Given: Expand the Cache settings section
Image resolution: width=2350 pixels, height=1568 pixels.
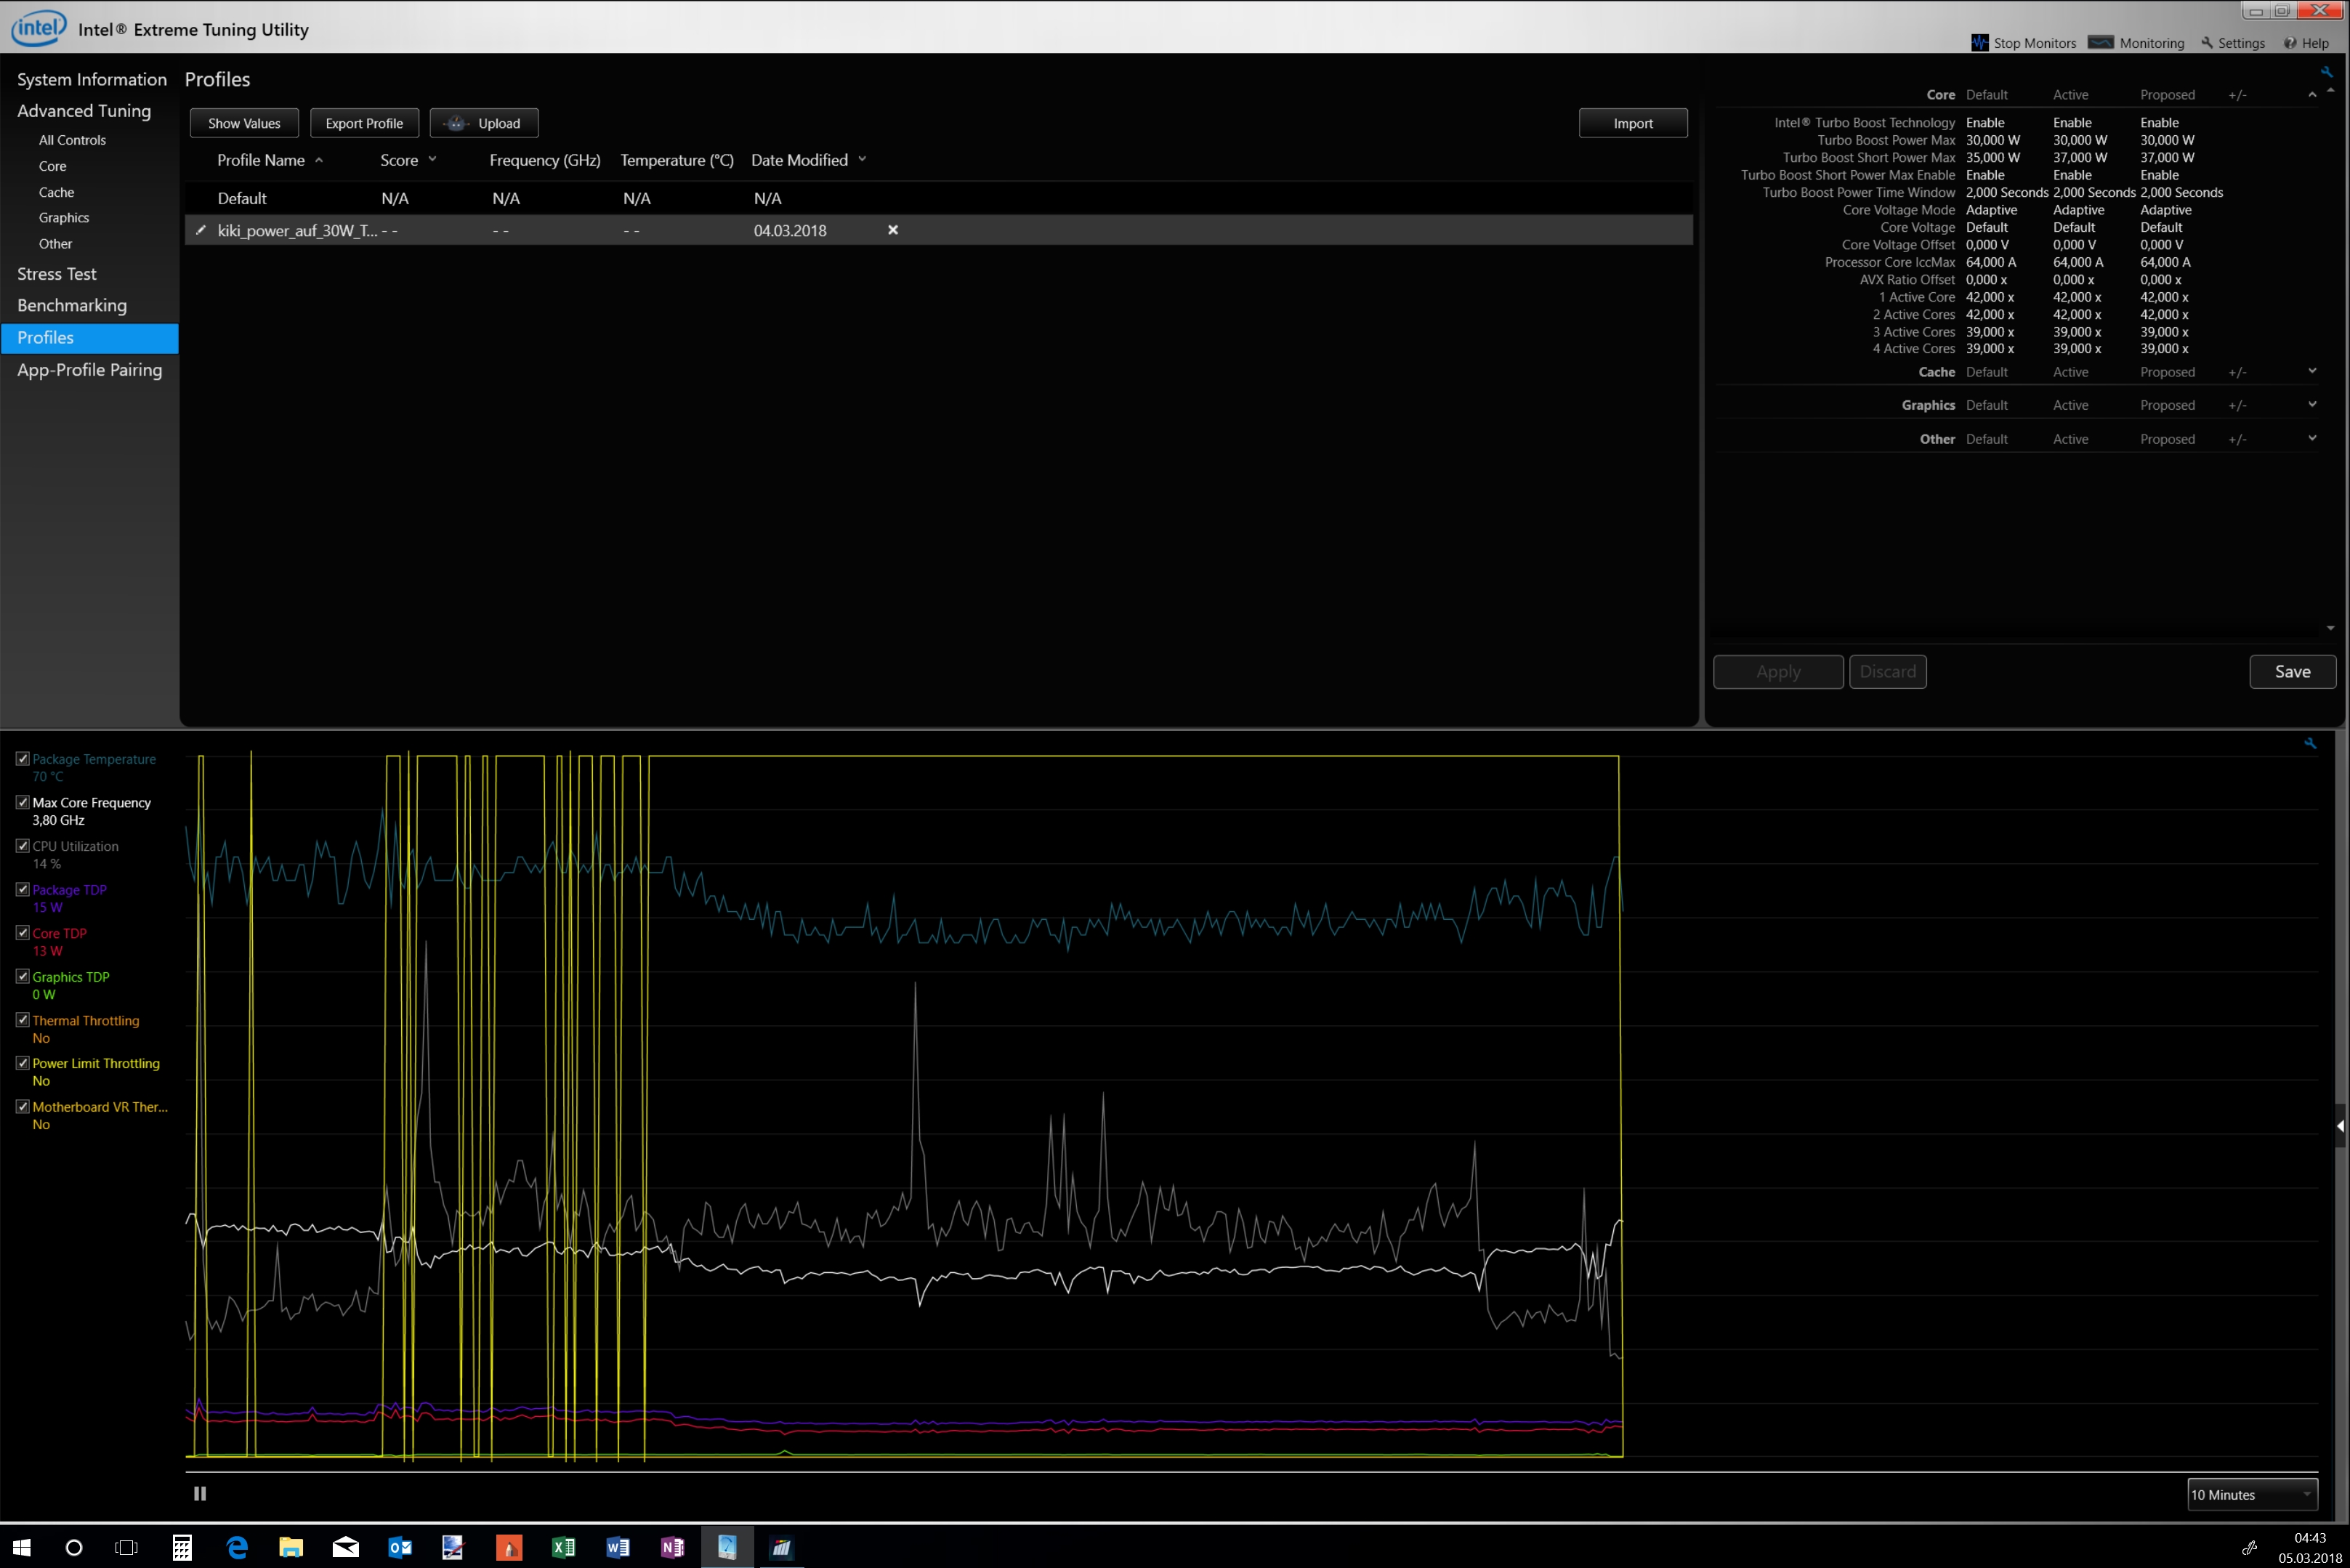Looking at the screenshot, I should (2312, 371).
